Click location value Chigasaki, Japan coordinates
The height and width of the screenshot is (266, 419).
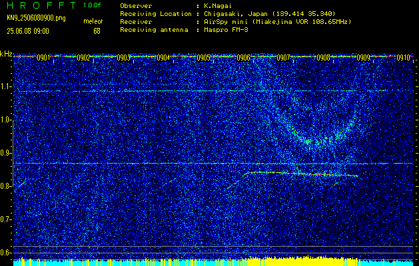(x=269, y=14)
